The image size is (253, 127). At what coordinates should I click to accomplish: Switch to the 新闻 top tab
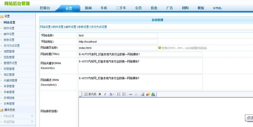tap(88, 8)
